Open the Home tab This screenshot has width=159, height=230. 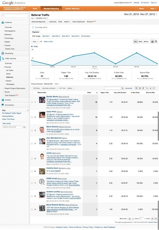pos(35,9)
